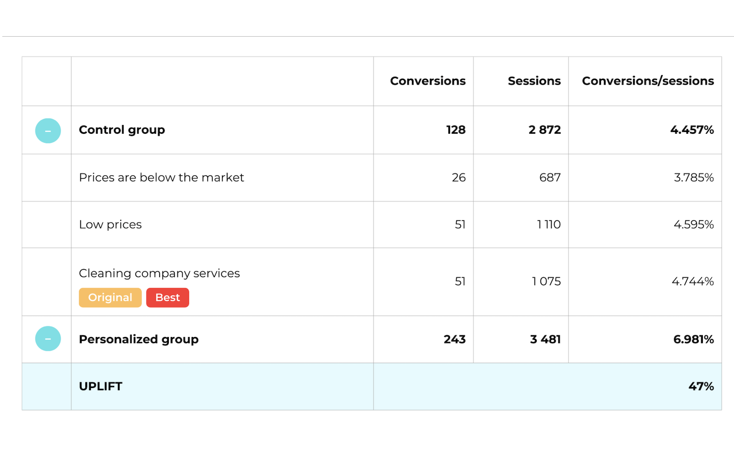Select the Control group row label
Viewport: 734px width, 458px height.
(x=122, y=130)
